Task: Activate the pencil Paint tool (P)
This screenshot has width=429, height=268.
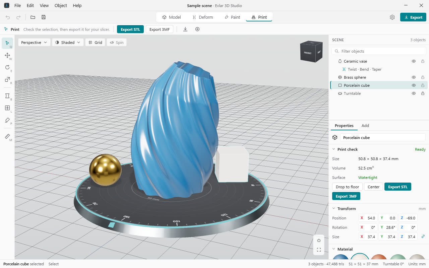Action: (x=7, y=120)
